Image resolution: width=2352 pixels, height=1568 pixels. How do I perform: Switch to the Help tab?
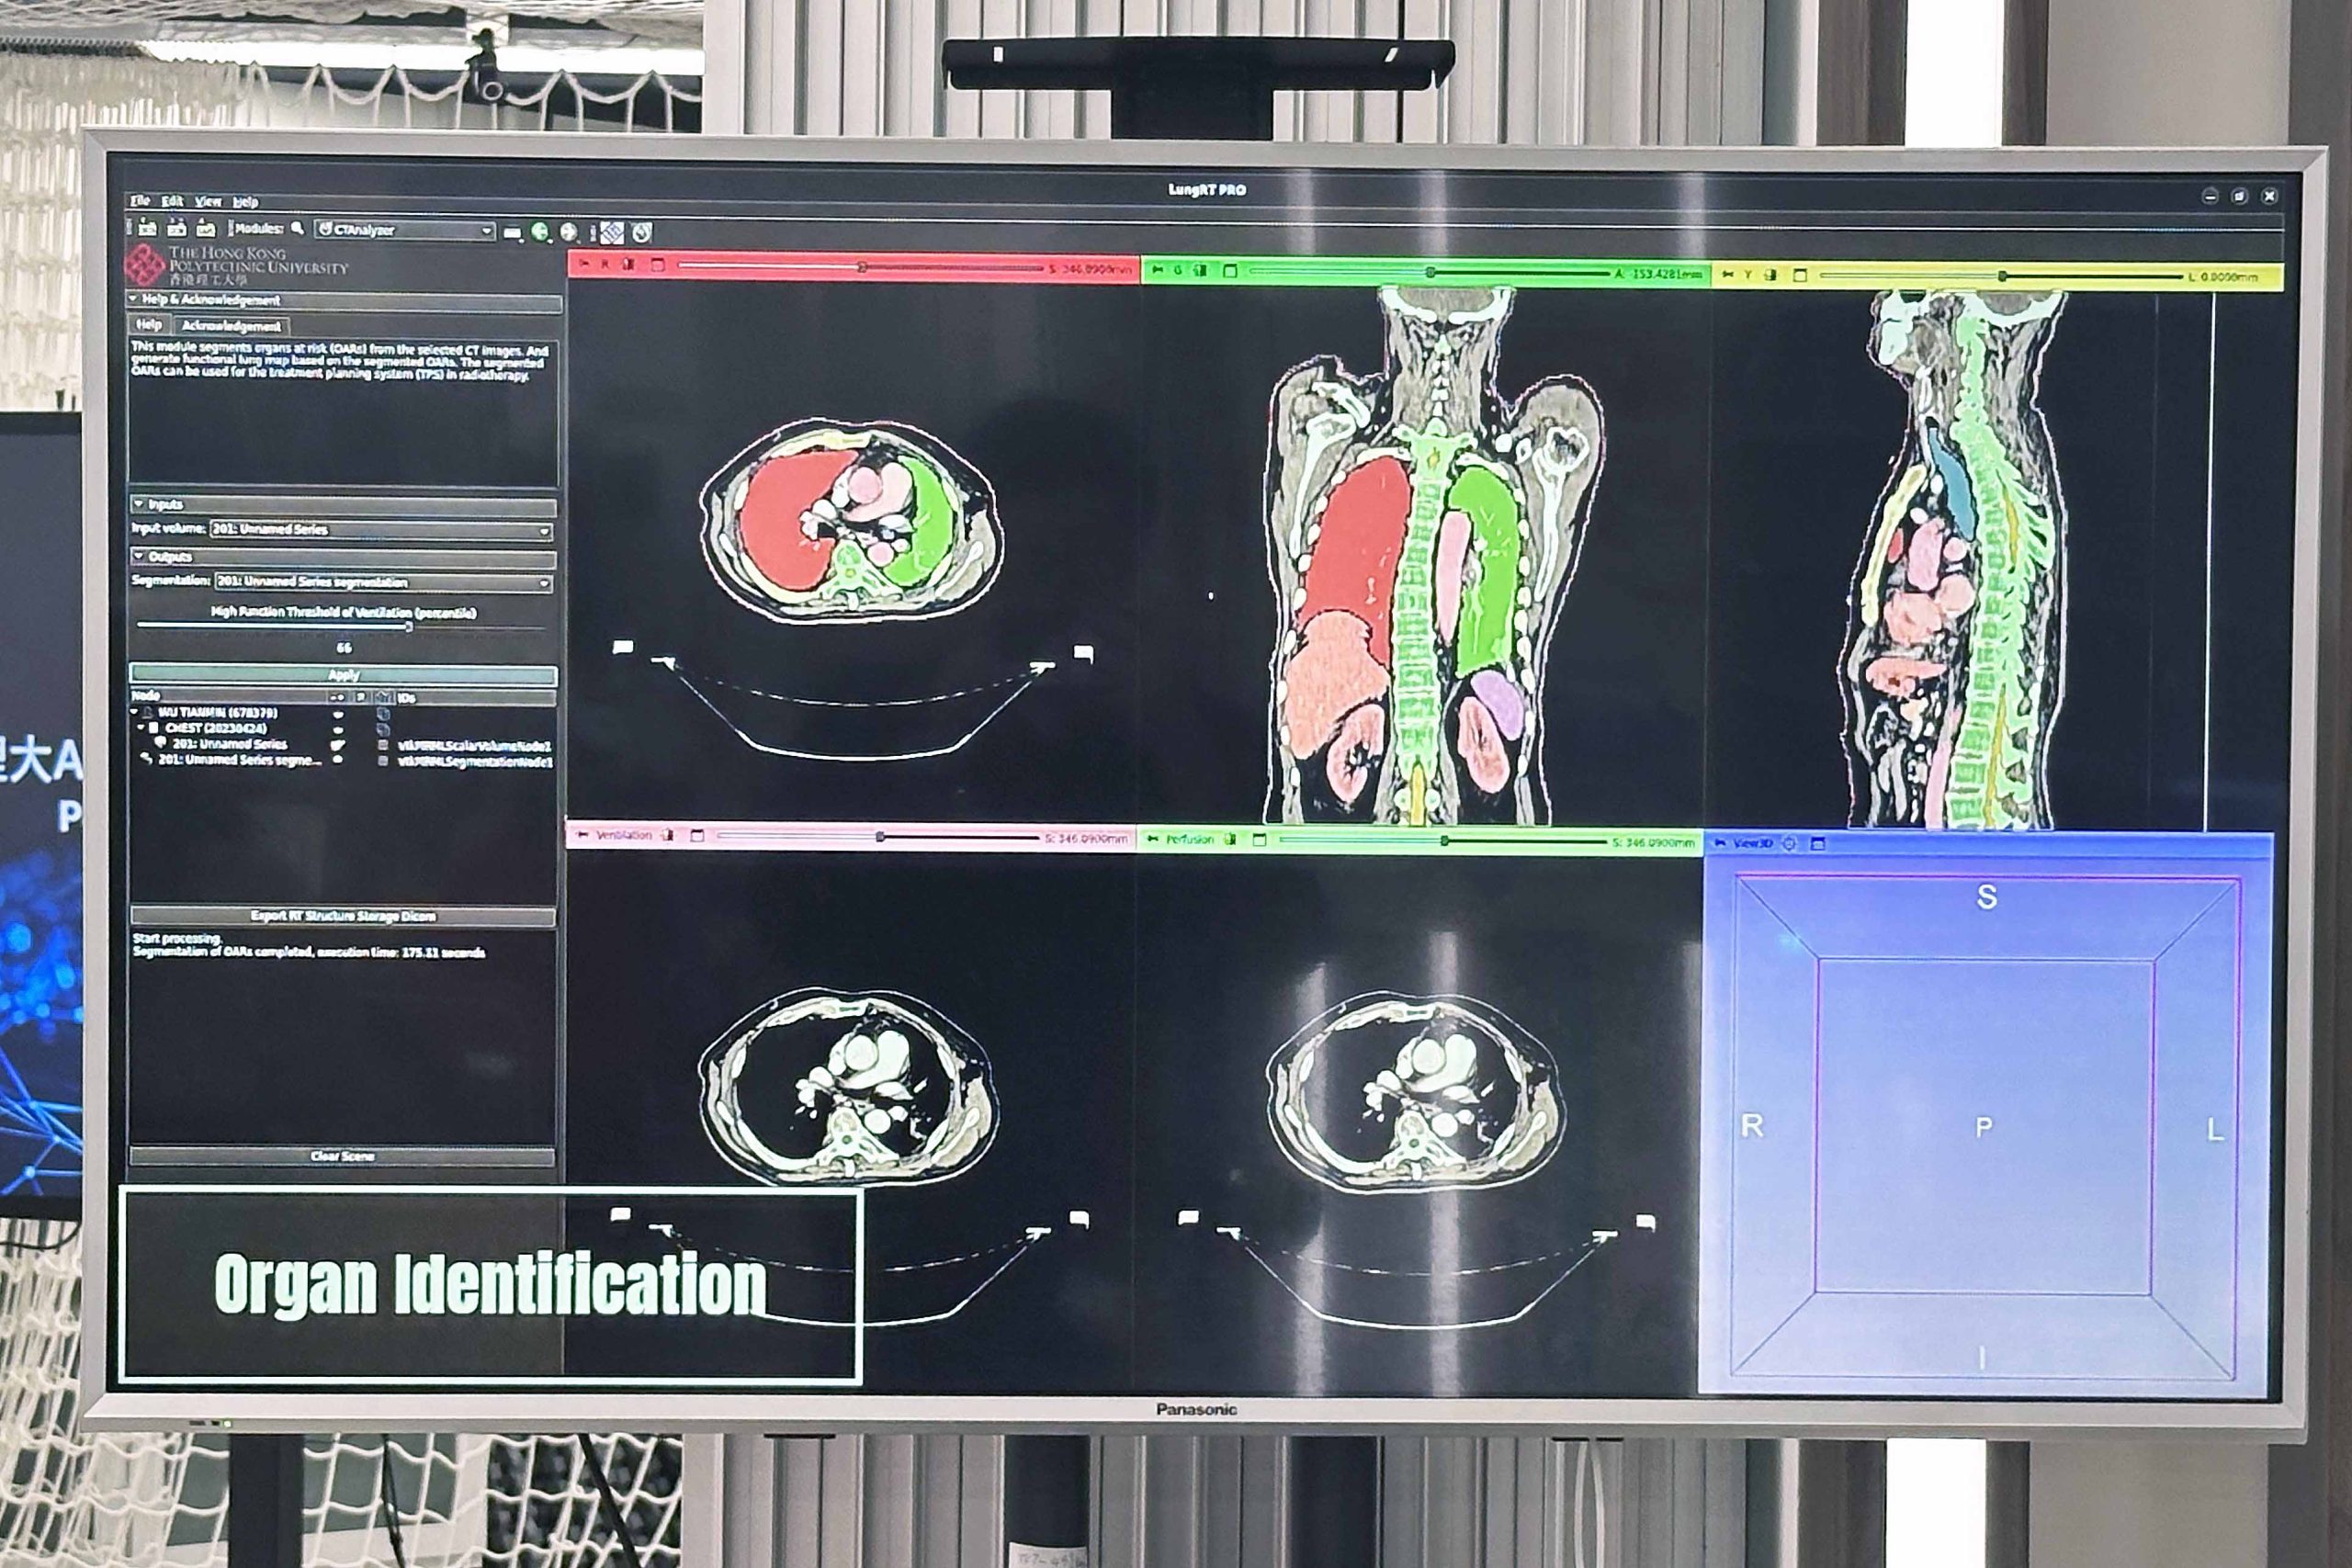pos(150,325)
